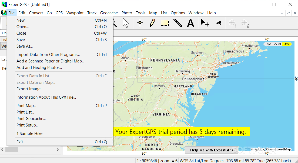Open the Photo menu

[127, 13]
